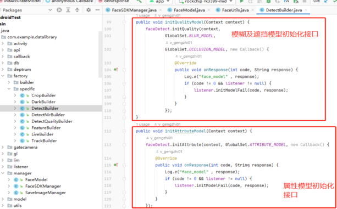Image resolution: width=337 pixels, height=209 pixels.
Task: Expand the builder package
Action: (9, 82)
